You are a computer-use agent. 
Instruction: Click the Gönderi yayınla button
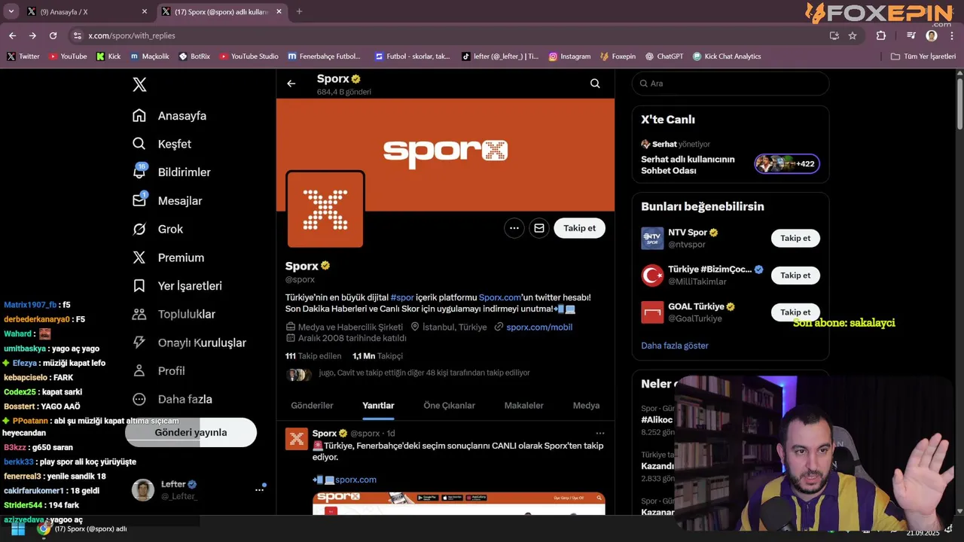(x=191, y=433)
